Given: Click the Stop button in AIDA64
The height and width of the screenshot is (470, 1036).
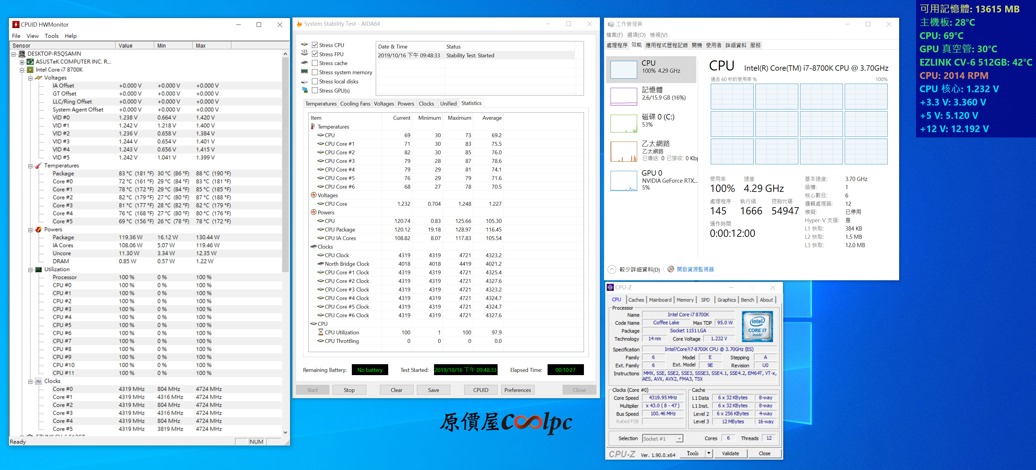Looking at the screenshot, I should [349, 390].
